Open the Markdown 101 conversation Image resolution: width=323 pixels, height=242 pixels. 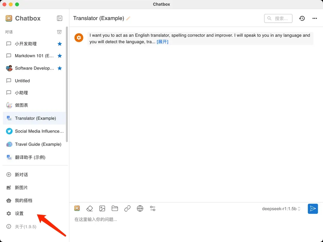34,56
